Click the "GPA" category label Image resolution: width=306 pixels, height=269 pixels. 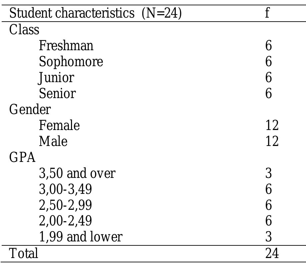[23, 158]
